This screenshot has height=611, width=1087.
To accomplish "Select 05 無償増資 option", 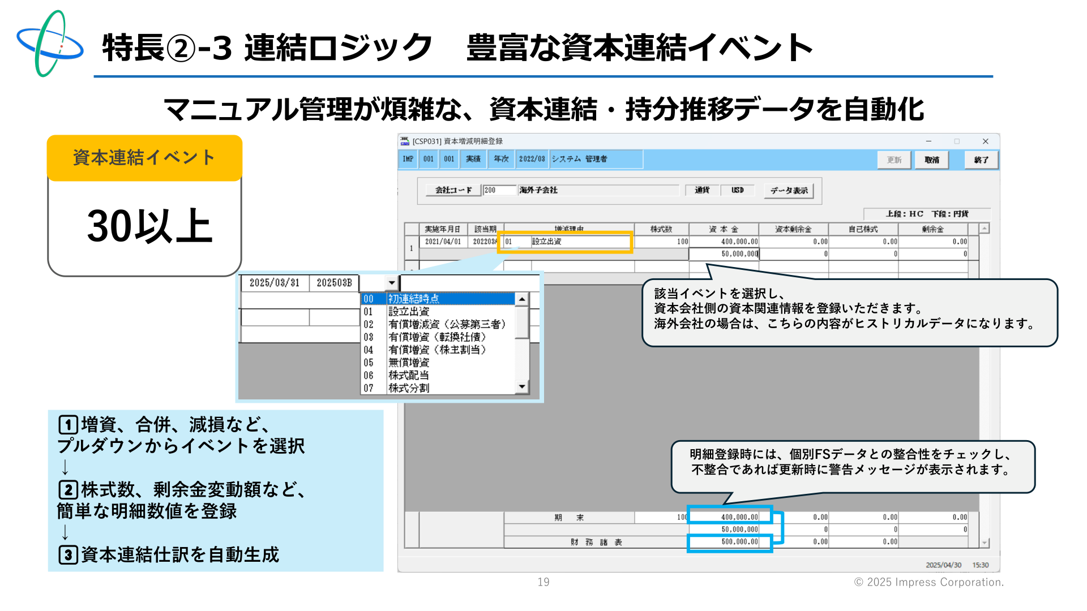I will pos(438,363).
